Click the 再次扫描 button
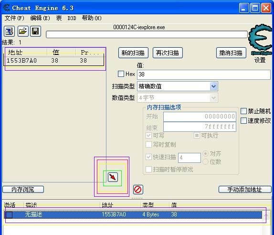Screen dimensions: 274x235 pyautogui.click(x=168, y=53)
